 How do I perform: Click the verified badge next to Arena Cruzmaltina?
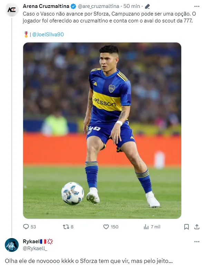(73, 7)
